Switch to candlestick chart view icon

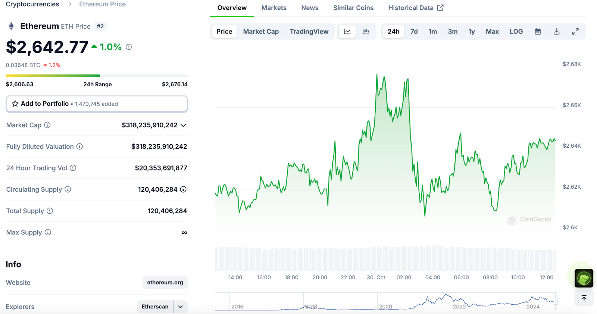click(366, 32)
